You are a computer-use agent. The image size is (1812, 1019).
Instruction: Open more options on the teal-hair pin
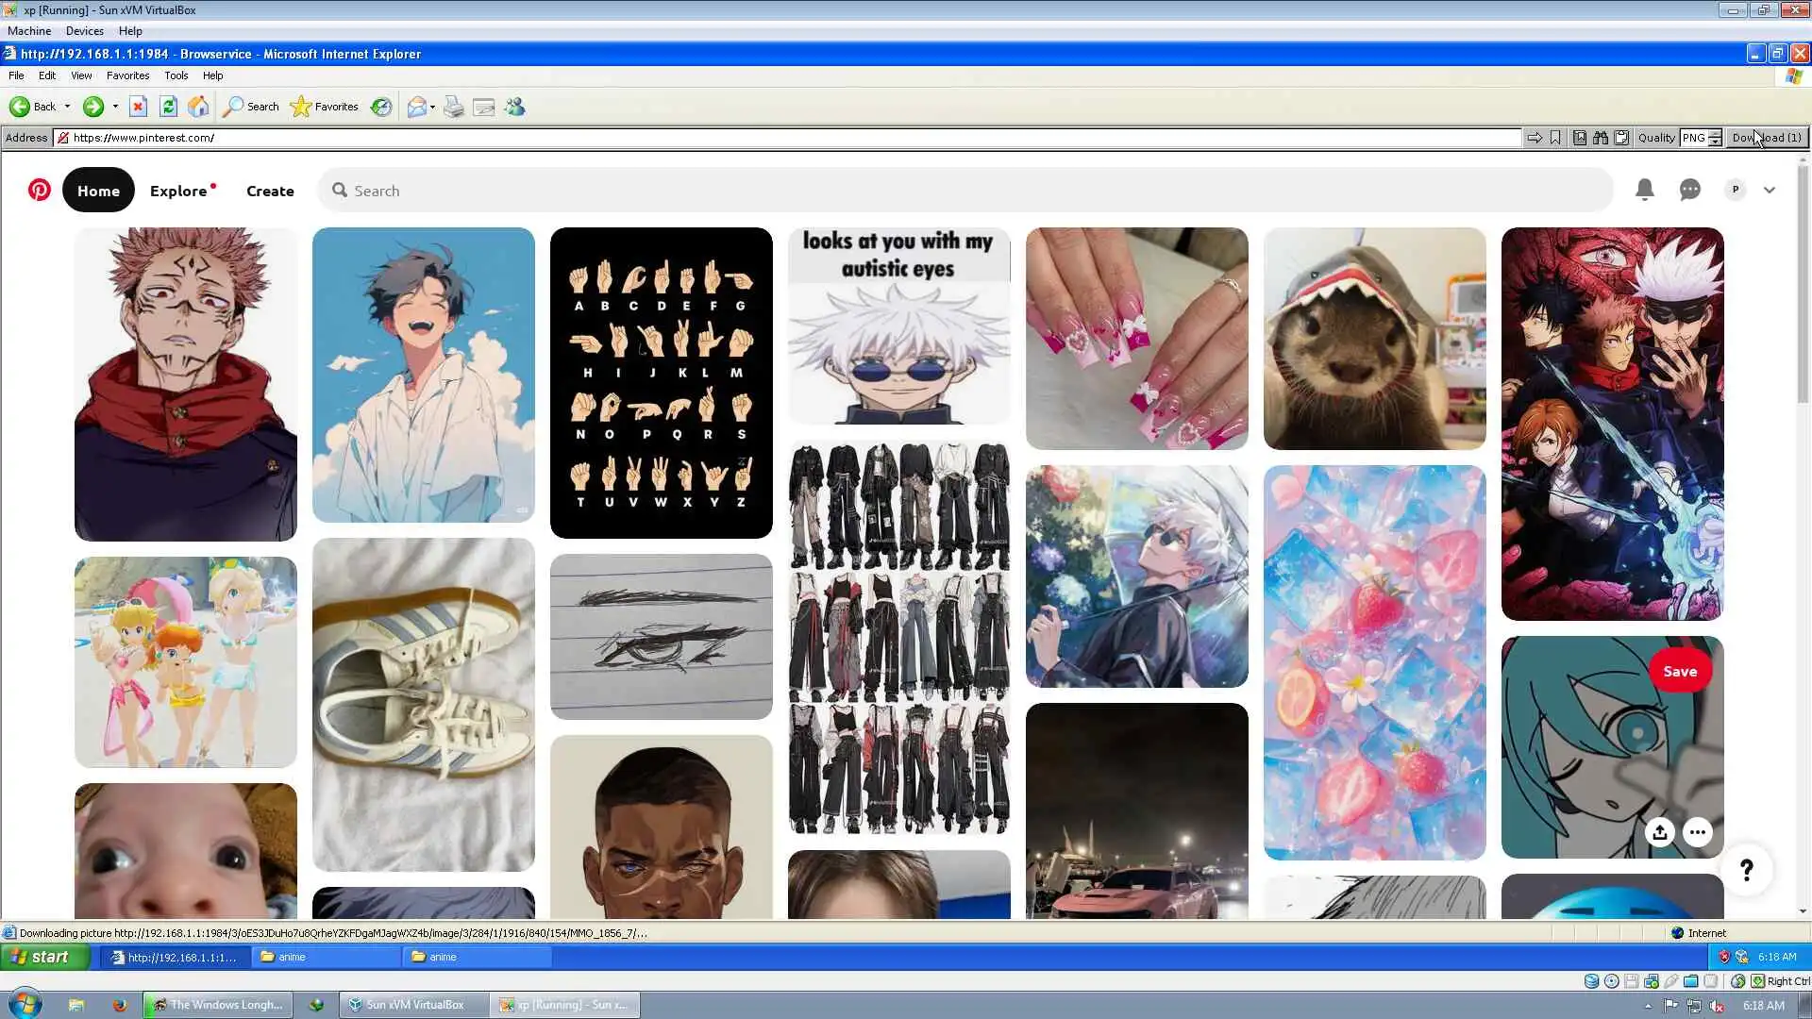(1697, 832)
